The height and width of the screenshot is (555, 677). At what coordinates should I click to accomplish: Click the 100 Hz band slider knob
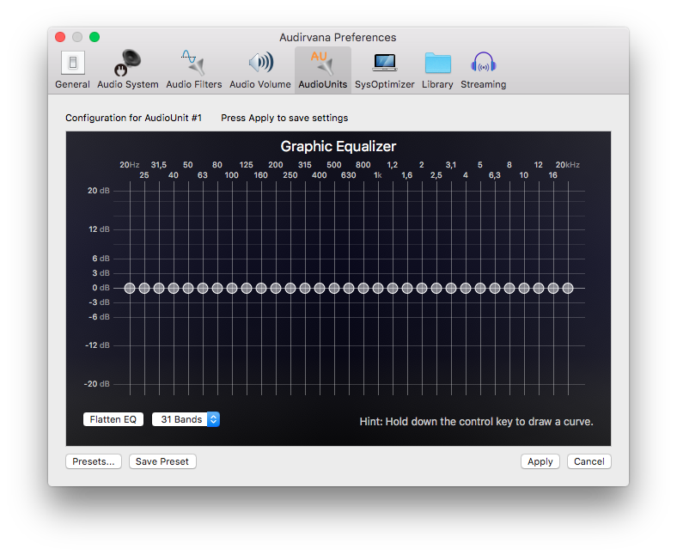point(232,288)
